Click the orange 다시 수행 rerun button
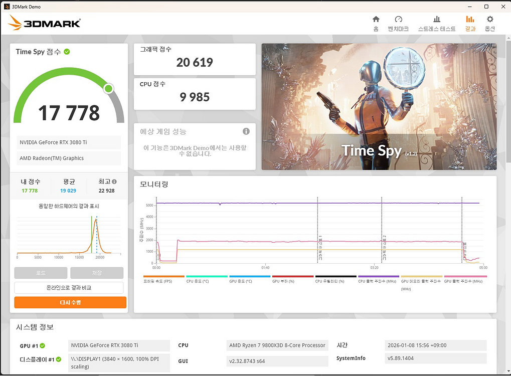The image size is (511, 376). 70,302
